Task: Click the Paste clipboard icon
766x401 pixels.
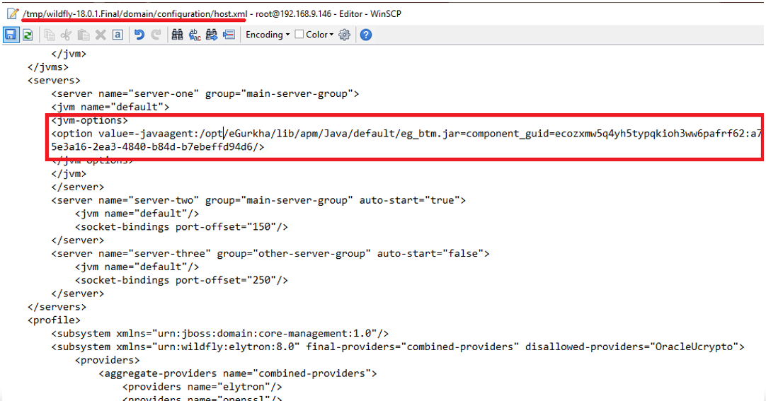Action: 84,35
